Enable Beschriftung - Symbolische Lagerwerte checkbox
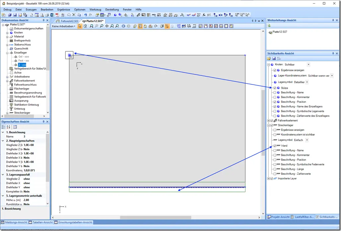The image size is (341, 231). 275,111
